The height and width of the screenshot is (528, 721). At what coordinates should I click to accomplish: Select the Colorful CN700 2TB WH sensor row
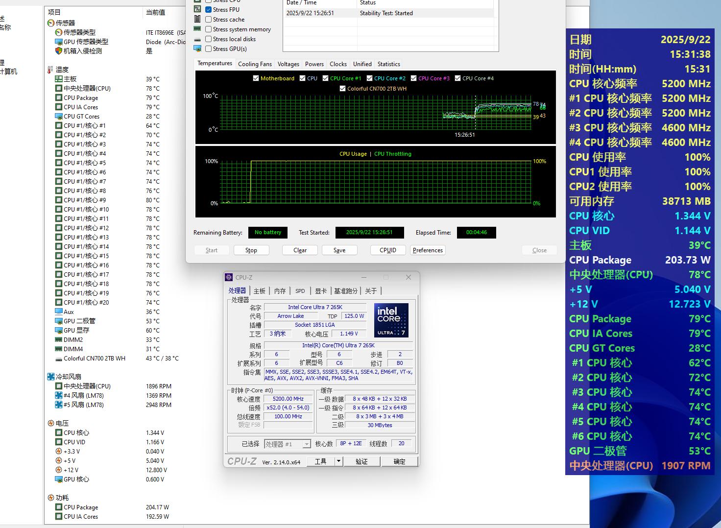(95, 359)
